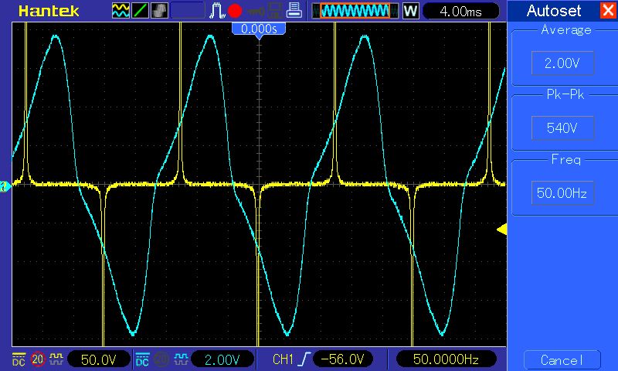The height and width of the screenshot is (371, 618).
Task: Click the Pk-Pk label in Autoset panel
Action: (x=565, y=94)
